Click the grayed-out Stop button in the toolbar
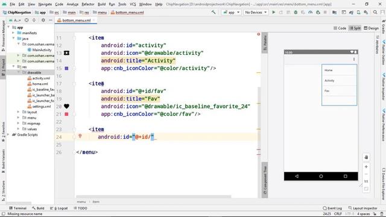Screen dimensions: 386x217 pos(325,12)
